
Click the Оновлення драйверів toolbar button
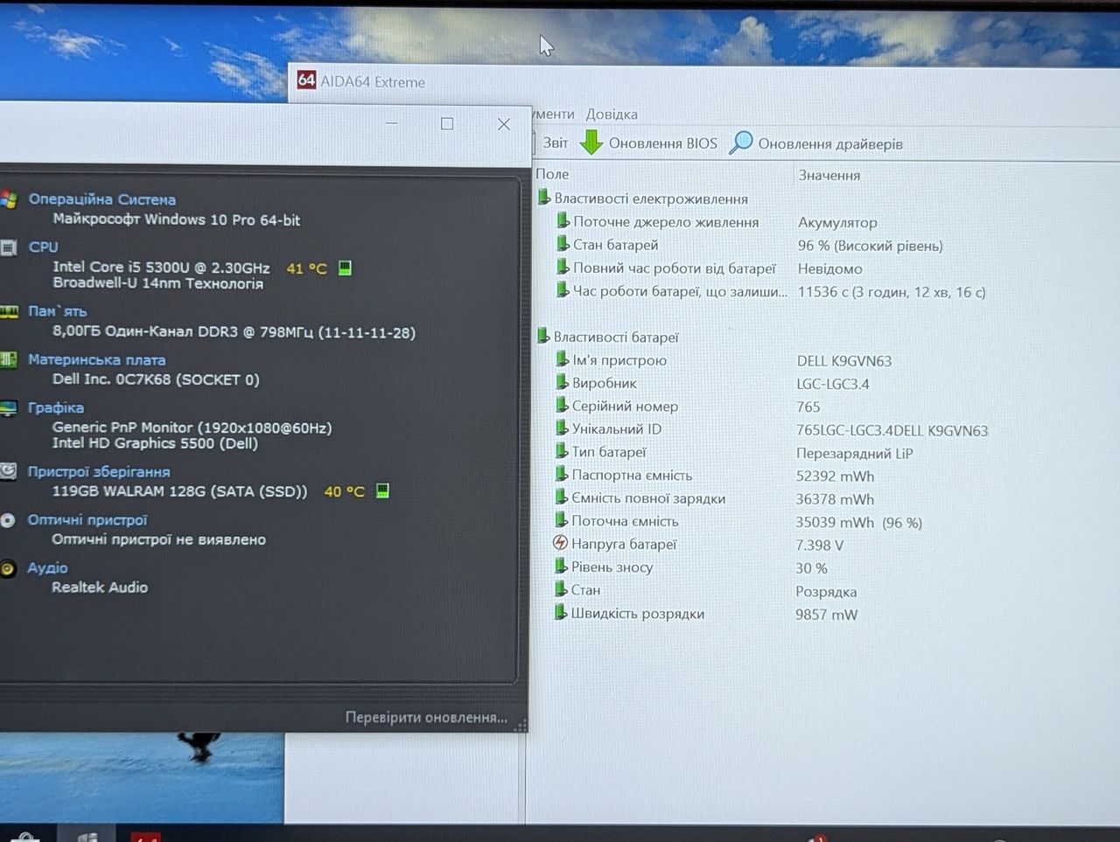click(816, 143)
